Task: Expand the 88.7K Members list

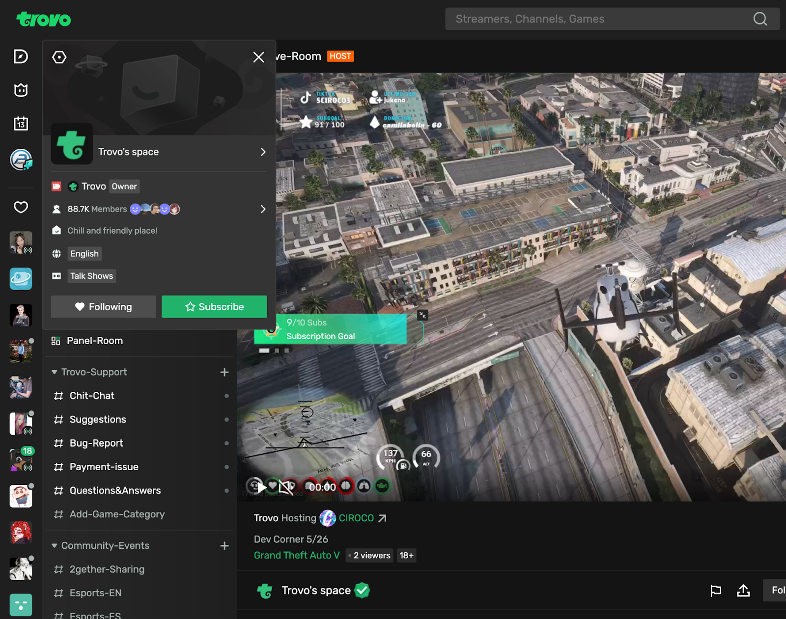Action: pos(263,209)
